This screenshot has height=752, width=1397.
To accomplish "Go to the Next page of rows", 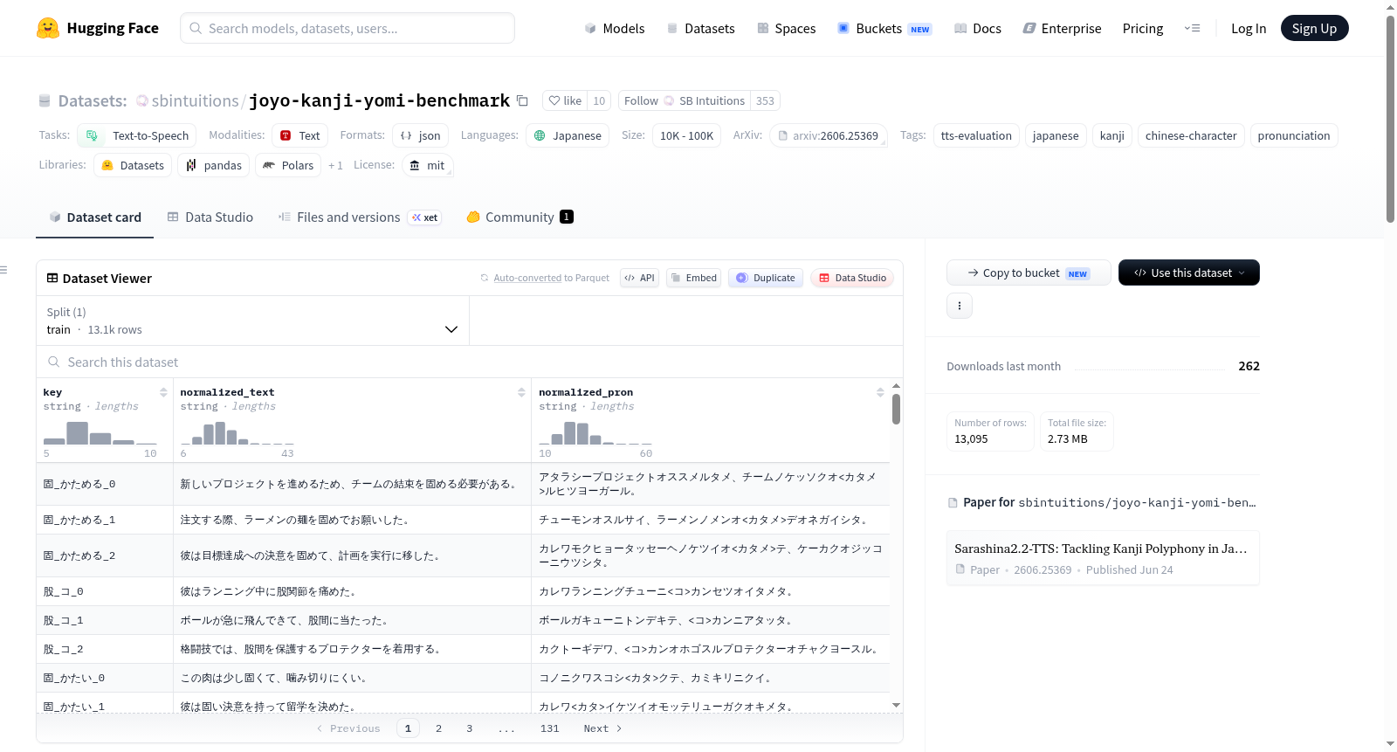I will [602, 728].
